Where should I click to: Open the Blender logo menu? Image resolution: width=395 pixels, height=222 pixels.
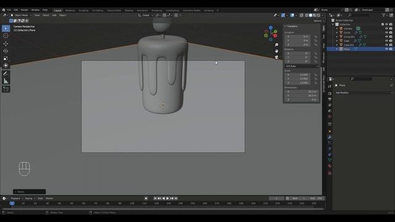(4, 10)
